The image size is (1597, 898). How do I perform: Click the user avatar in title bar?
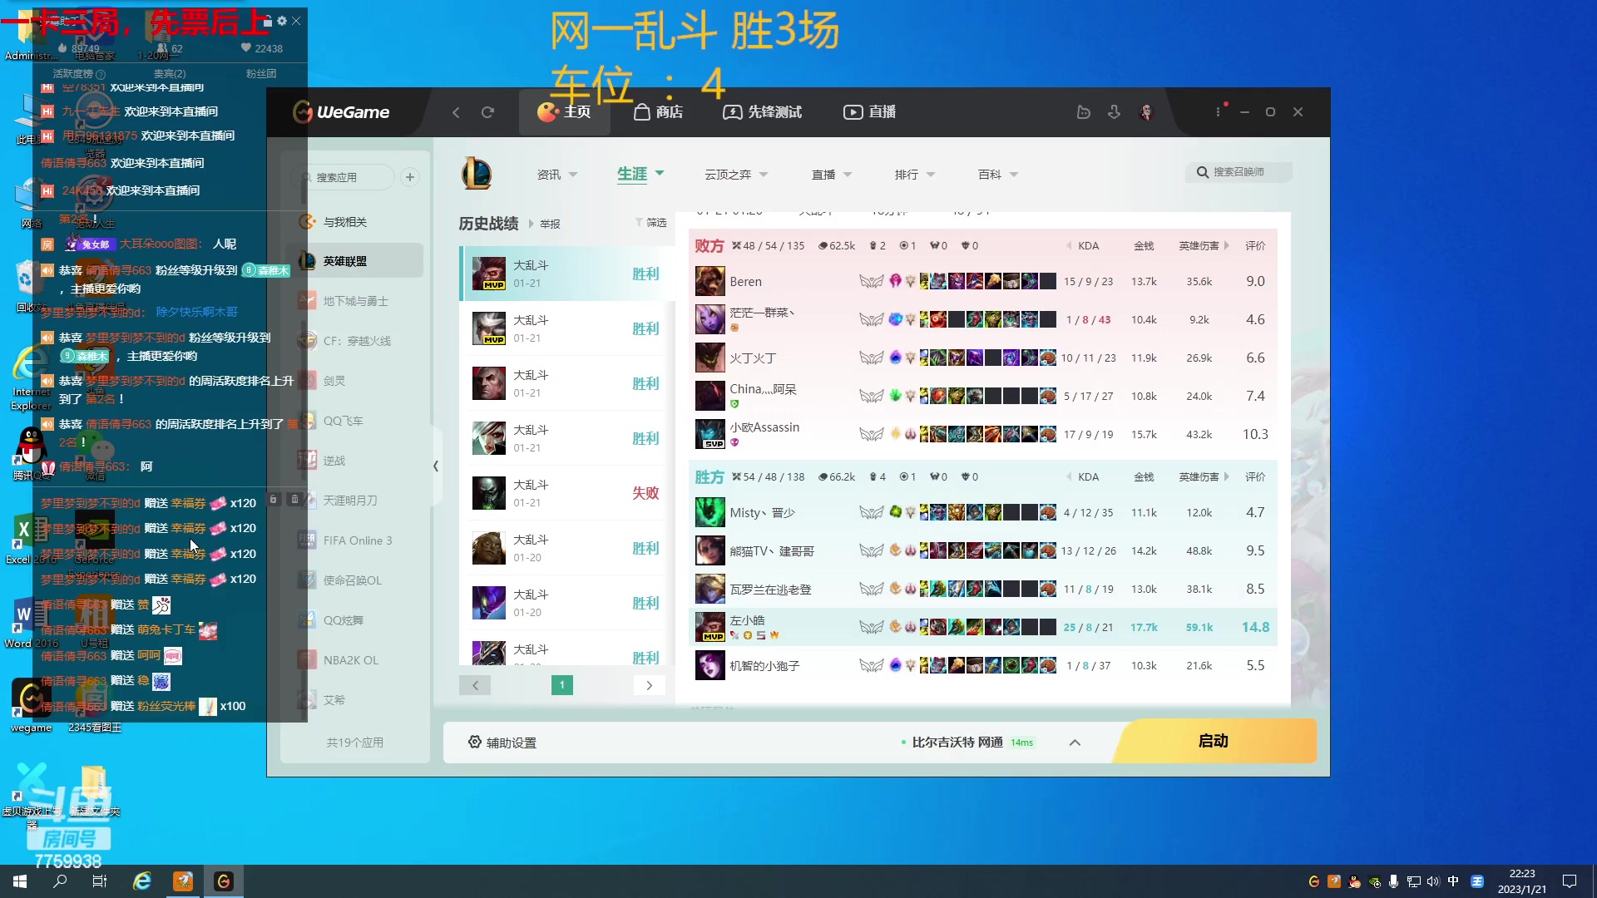click(1146, 111)
